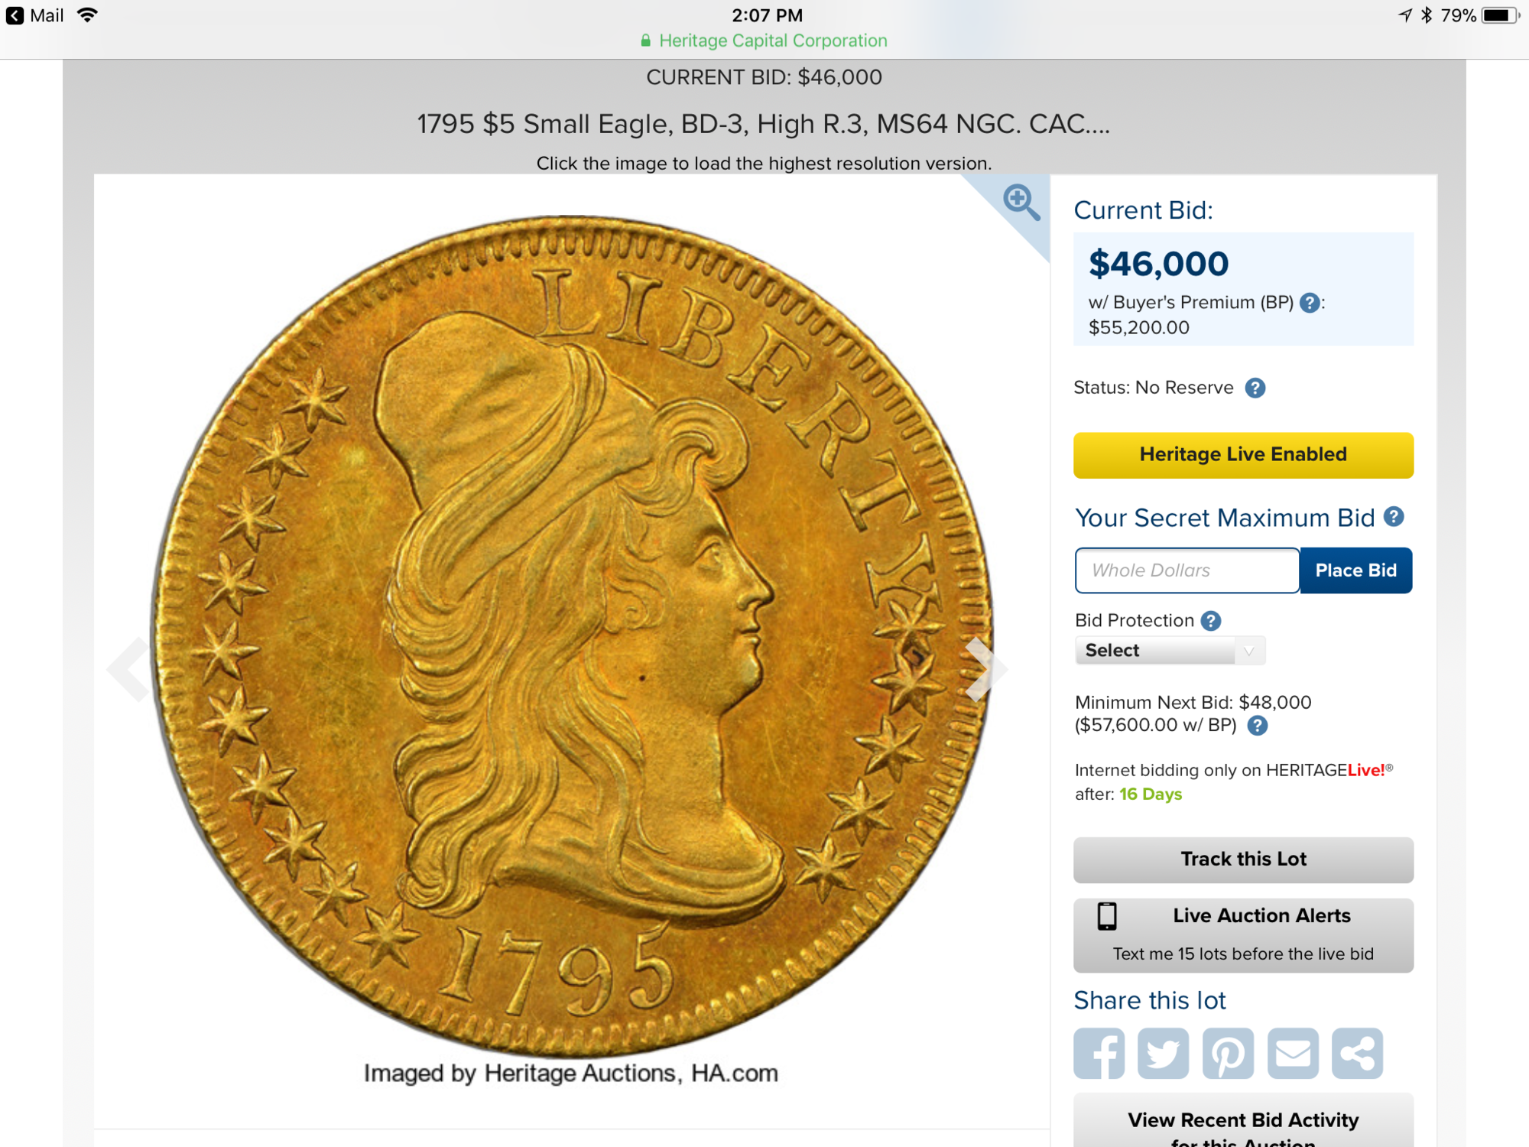Click Track this Lot button

pyautogui.click(x=1243, y=859)
